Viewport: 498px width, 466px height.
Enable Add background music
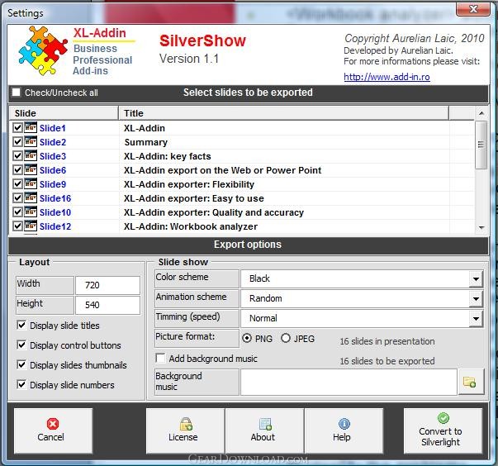161,359
